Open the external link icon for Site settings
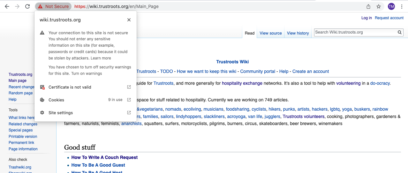Image resolution: width=408 pixels, height=173 pixels. click(x=129, y=113)
